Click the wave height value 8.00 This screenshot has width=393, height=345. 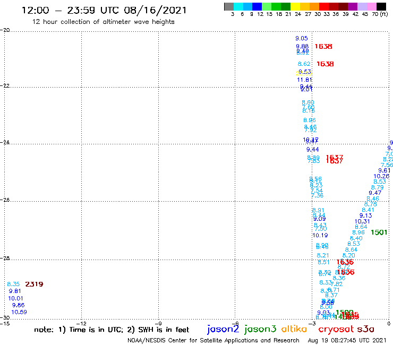(x=326, y=307)
